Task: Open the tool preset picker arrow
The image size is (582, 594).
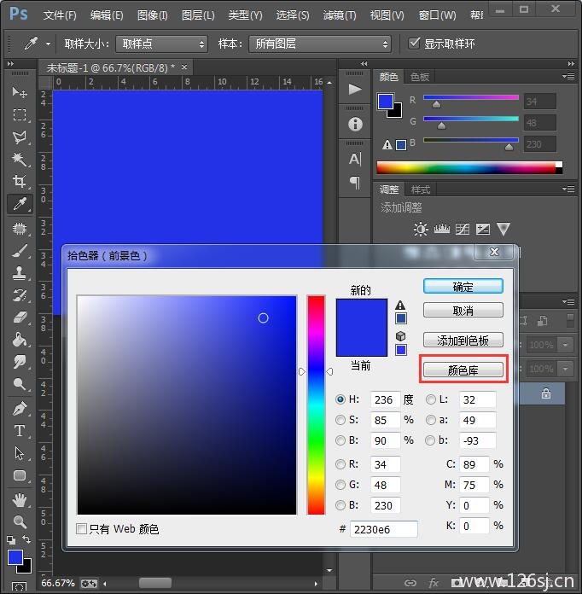Action: point(48,44)
